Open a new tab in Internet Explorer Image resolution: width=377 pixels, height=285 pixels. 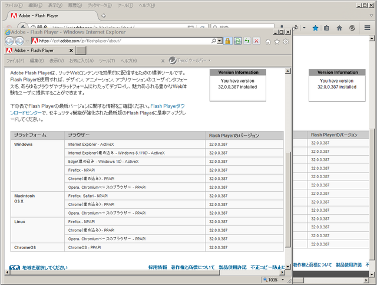coord(81,50)
